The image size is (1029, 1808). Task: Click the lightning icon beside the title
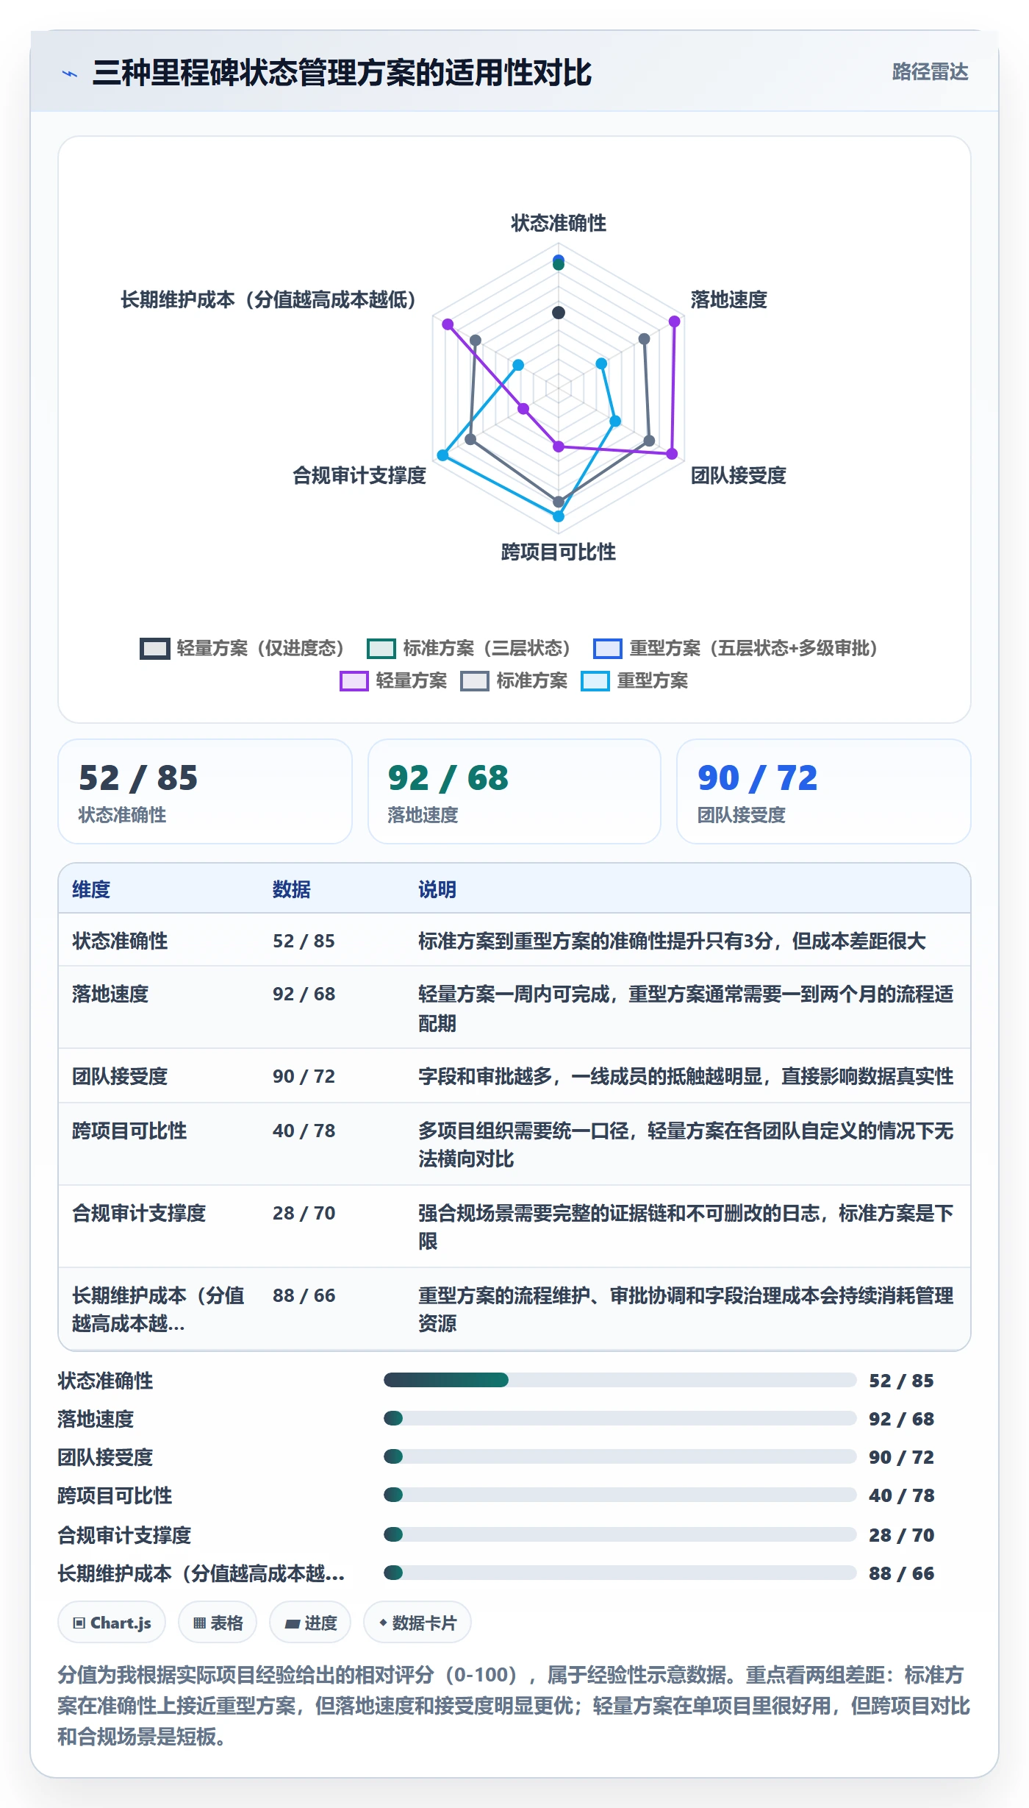click(70, 74)
